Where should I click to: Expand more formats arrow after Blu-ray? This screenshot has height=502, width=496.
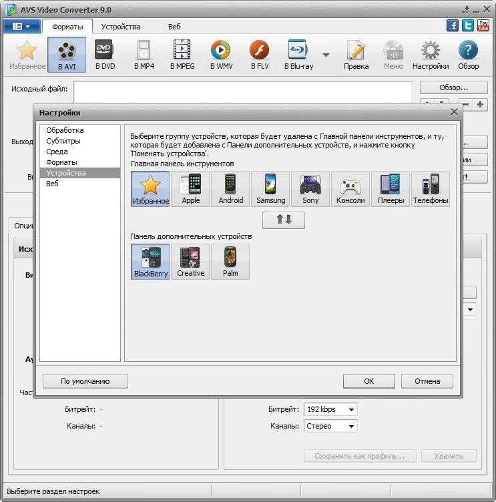326,55
